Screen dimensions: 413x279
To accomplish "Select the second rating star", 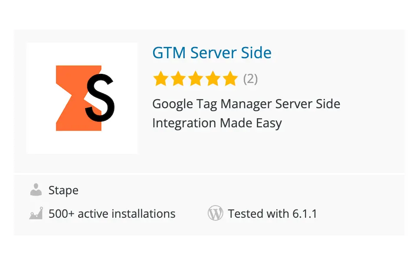I will point(178,79).
